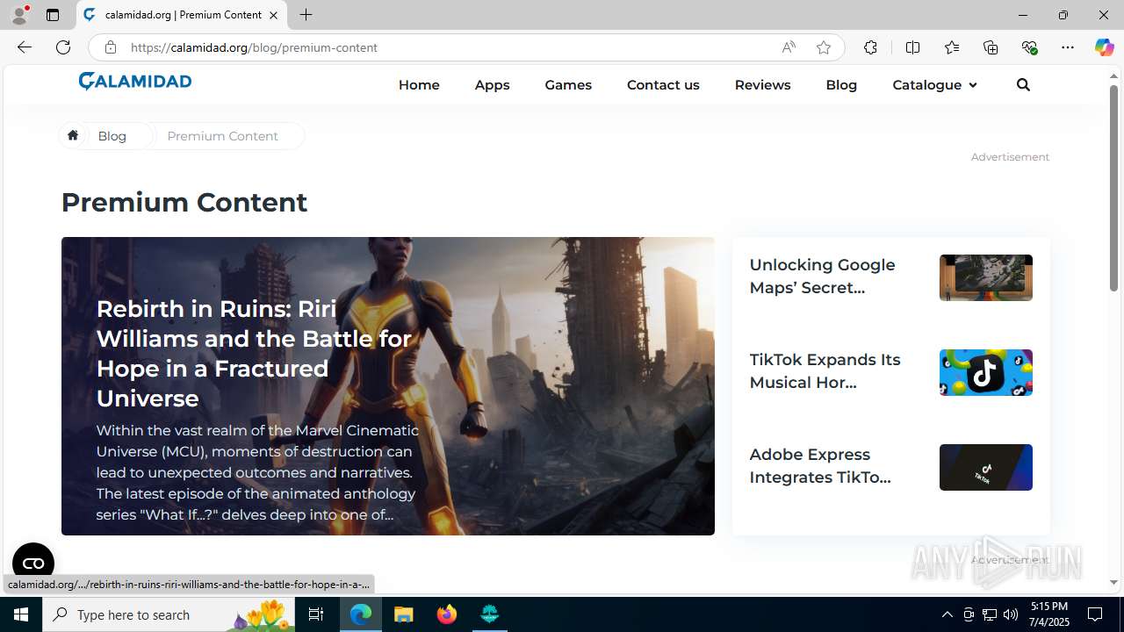Open the Home nav item
Viewport: 1124px width, 632px height.
pos(419,85)
